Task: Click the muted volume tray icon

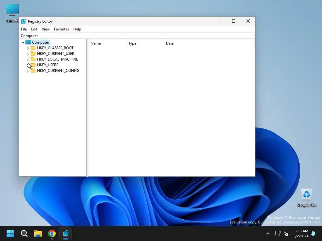Action: point(286,233)
